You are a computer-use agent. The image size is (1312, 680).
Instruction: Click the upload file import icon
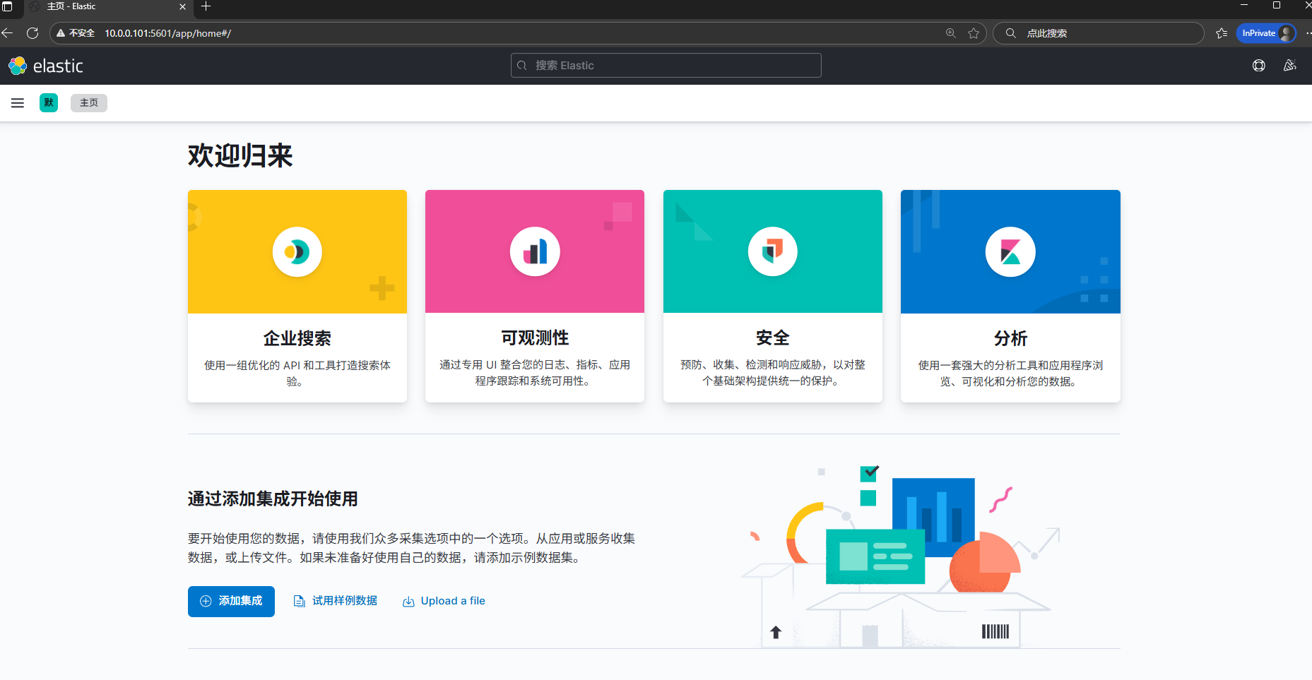tap(408, 602)
